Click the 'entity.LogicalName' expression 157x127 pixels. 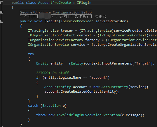click(63, 77)
